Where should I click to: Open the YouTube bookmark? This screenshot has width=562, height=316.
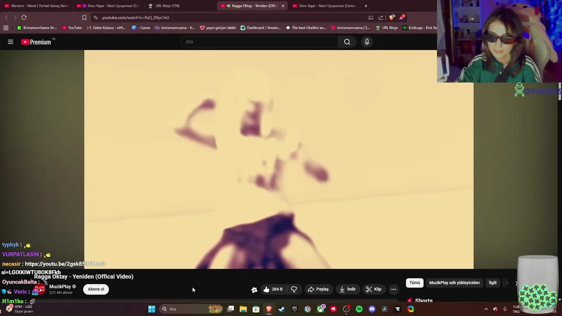(x=72, y=28)
